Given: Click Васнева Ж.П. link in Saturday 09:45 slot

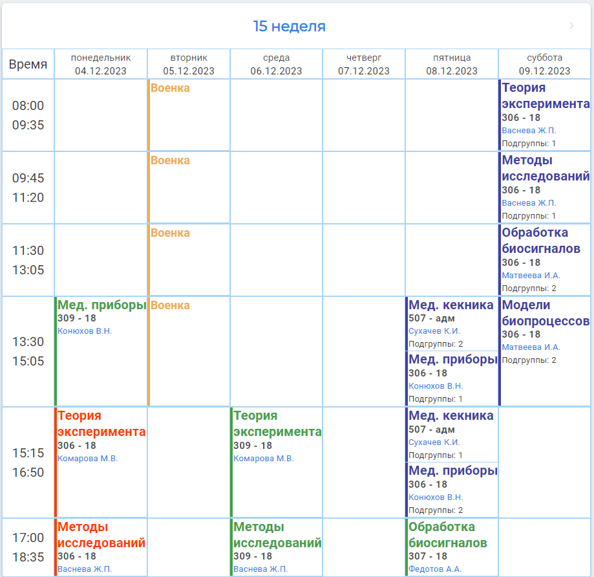Looking at the screenshot, I should point(529,203).
